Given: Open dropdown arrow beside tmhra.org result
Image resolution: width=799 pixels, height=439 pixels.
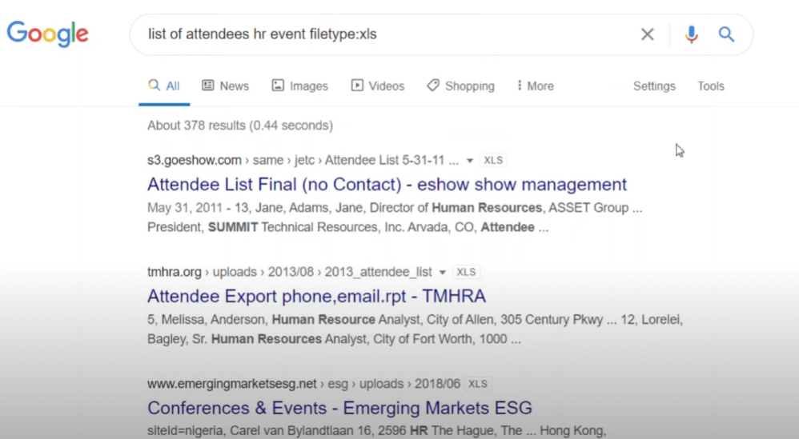Looking at the screenshot, I should 442,273.
